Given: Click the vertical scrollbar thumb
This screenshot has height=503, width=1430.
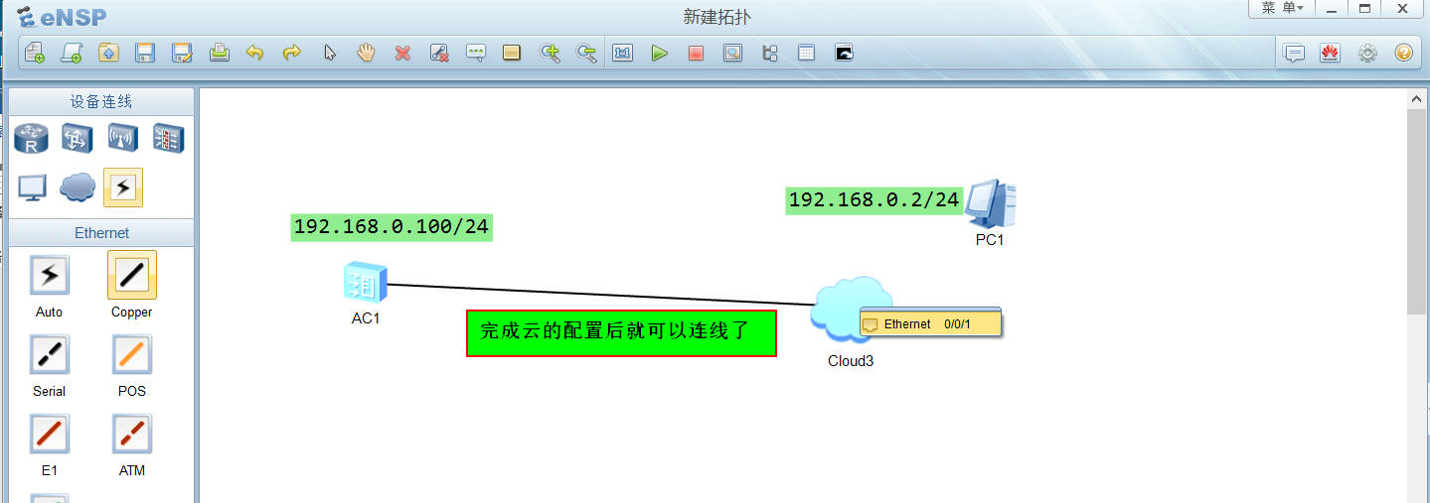Looking at the screenshot, I should pyautogui.click(x=1418, y=211).
